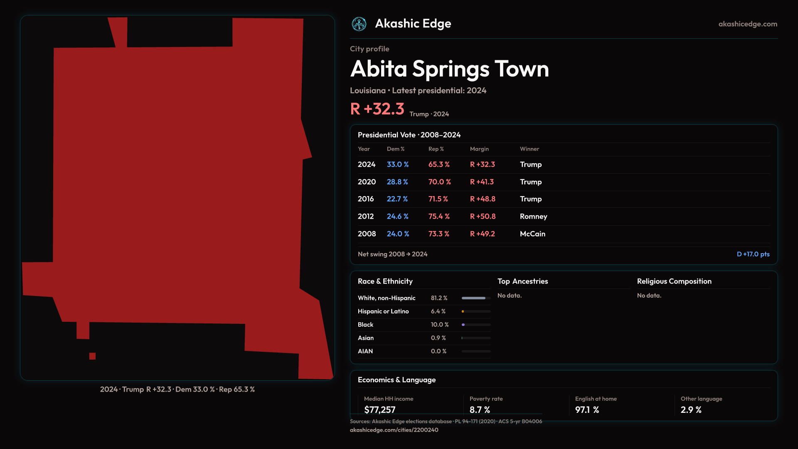Click the large R +32.3 headline margin
Viewport: 798px width, 449px height.
coord(377,109)
